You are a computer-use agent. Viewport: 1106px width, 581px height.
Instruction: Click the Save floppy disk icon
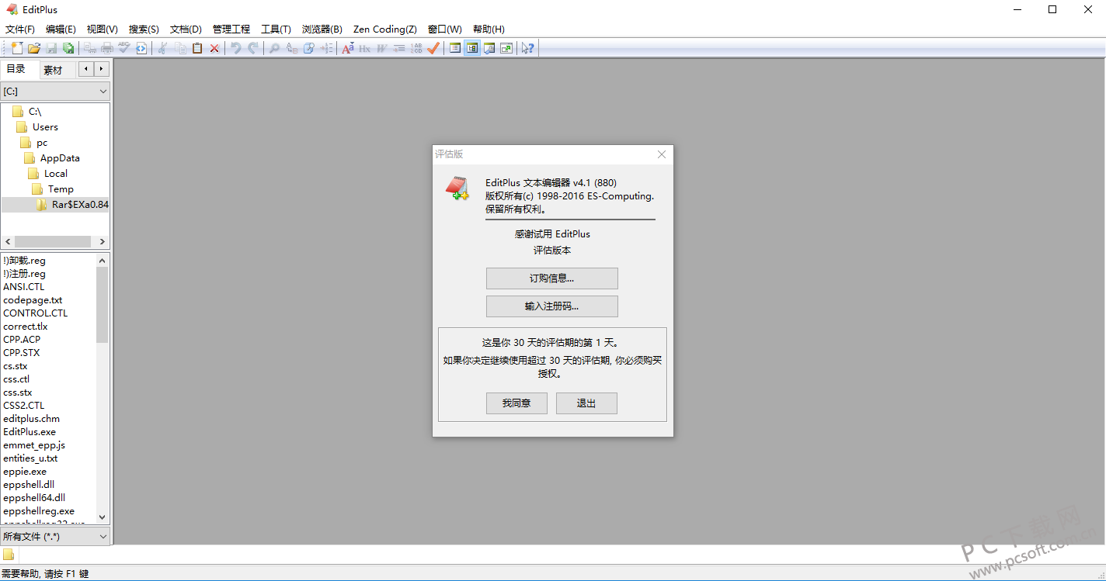point(51,48)
